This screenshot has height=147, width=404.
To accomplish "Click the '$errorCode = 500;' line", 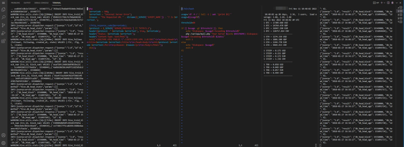I will coord(99,11).
